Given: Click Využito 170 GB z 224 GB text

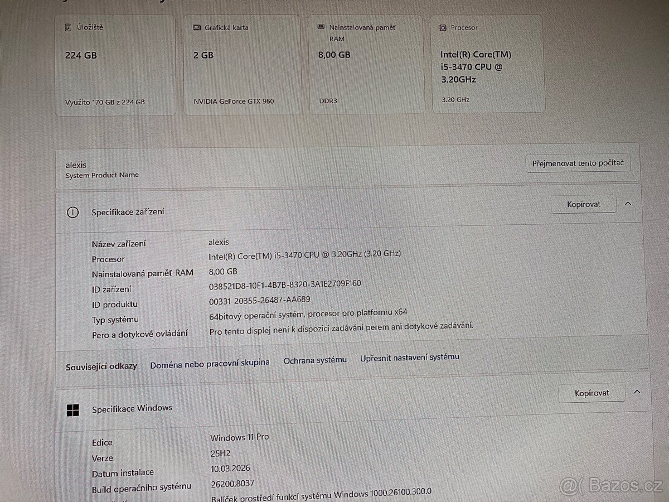Looking at the screenshot, I should [105, 102].
